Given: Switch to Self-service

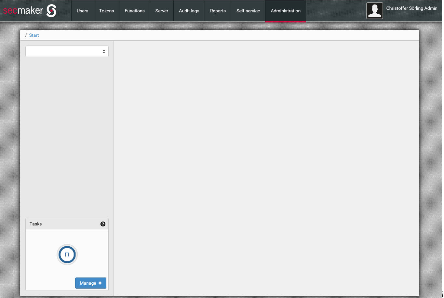Looking at the screenshot, I should (248, 11).
